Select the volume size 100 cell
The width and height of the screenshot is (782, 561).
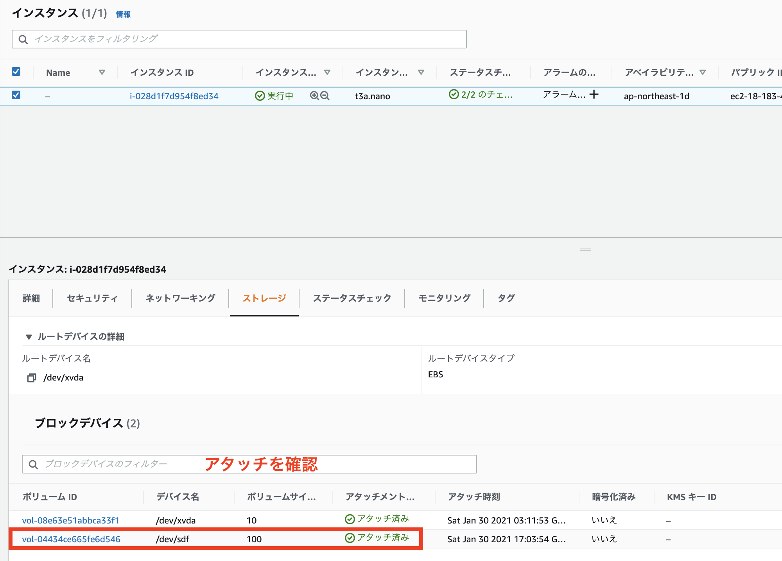[254, 539]
